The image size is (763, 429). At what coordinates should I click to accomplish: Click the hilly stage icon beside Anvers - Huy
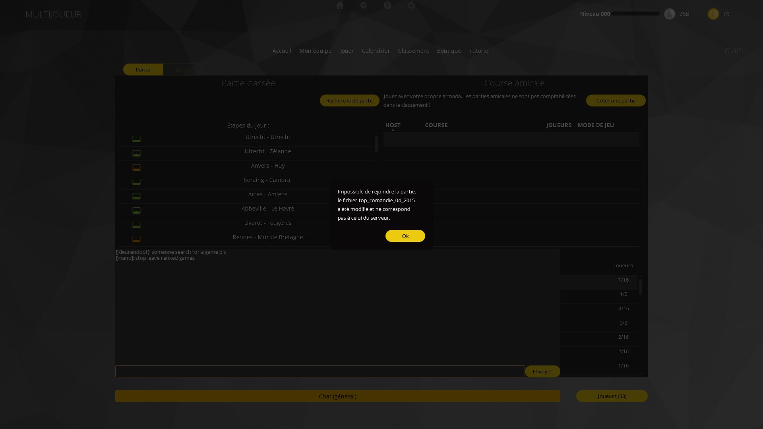(x=136, y=168)
